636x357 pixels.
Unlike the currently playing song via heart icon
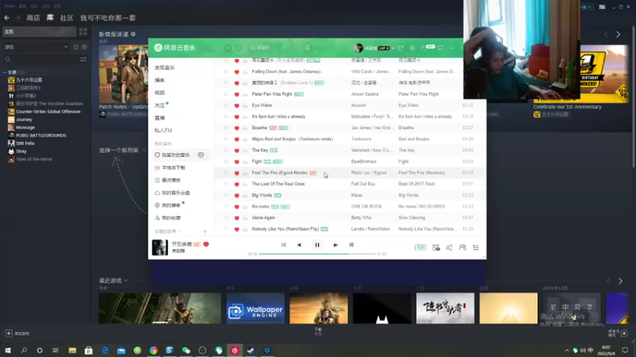(206, 244)
